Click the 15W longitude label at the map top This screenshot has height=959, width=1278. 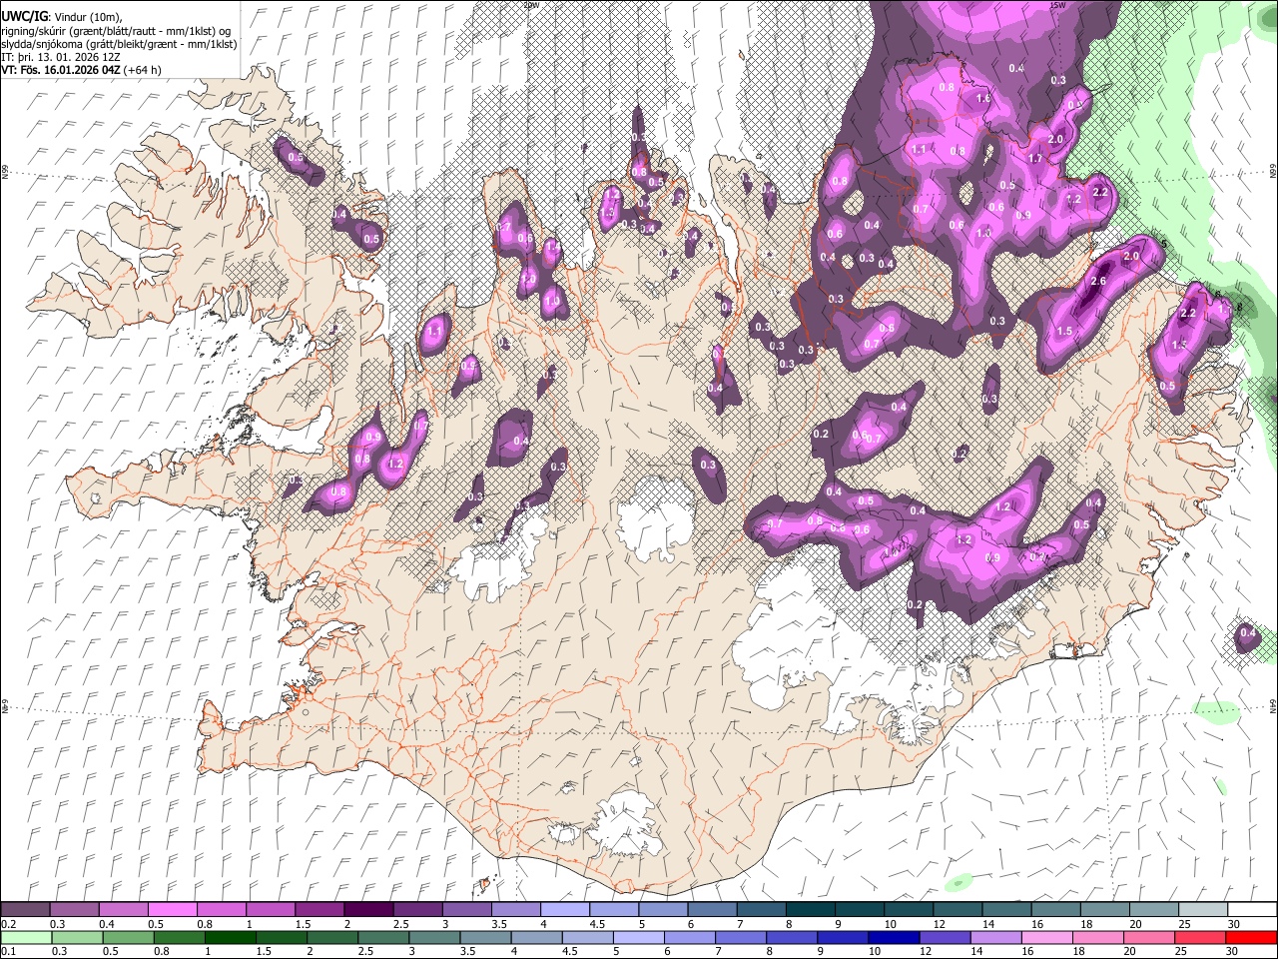[x=1058, y=5]
